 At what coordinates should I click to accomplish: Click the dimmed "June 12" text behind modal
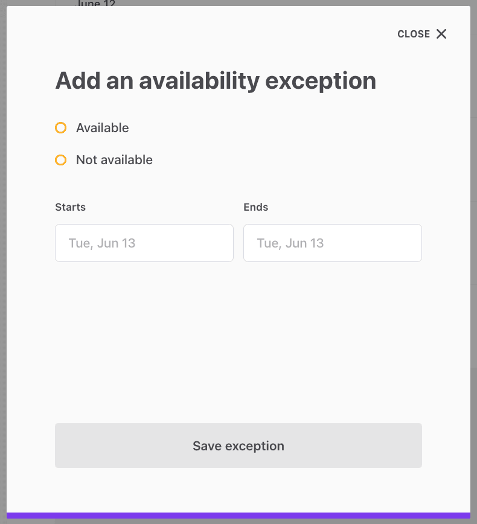[95, 3]
